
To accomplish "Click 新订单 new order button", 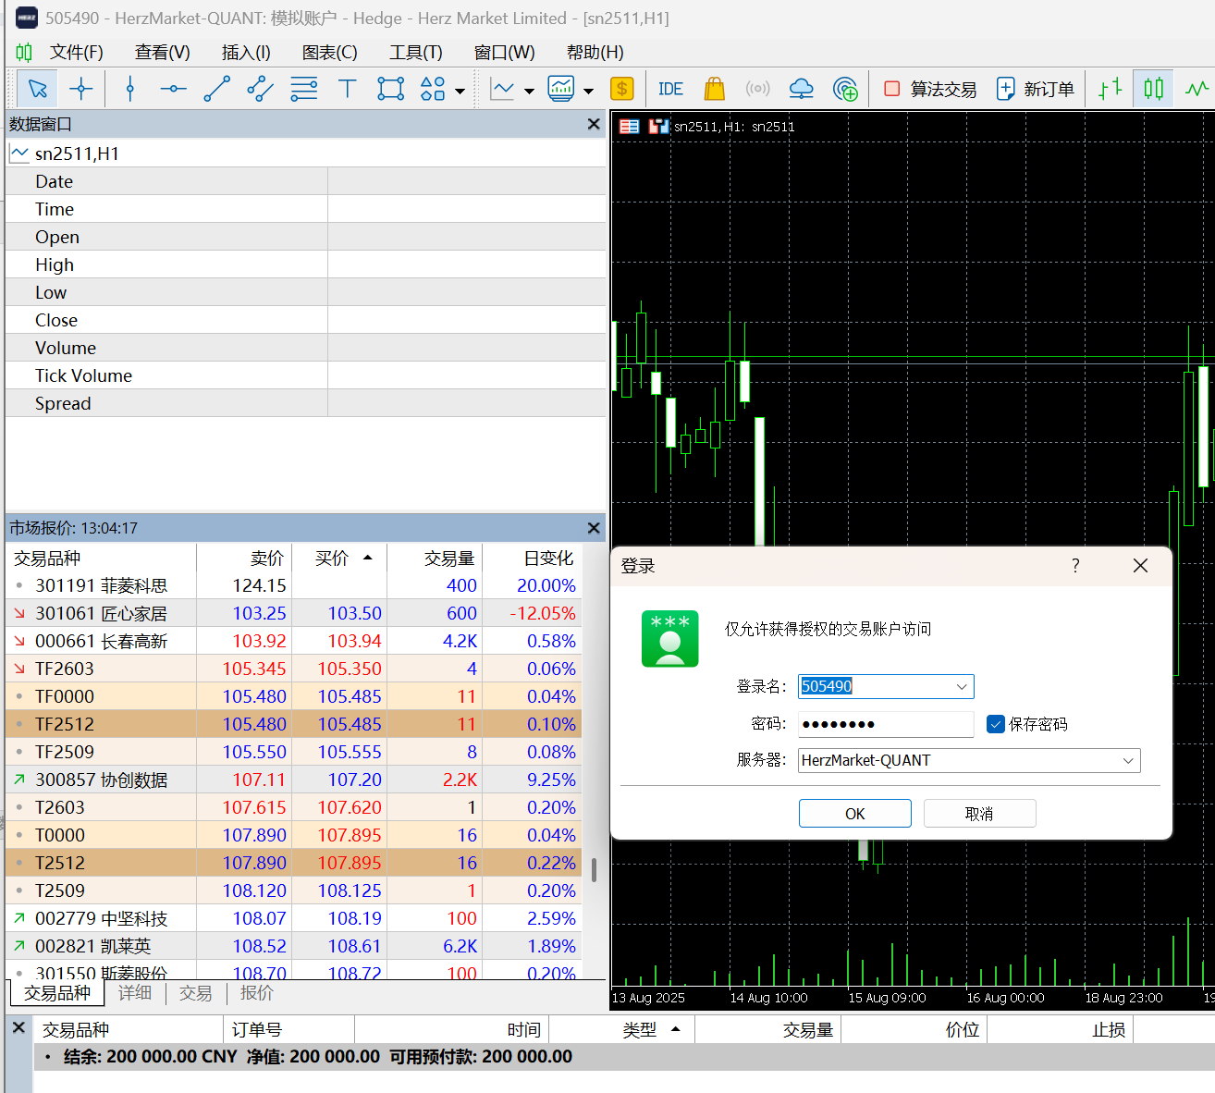I will point(1035,89).
